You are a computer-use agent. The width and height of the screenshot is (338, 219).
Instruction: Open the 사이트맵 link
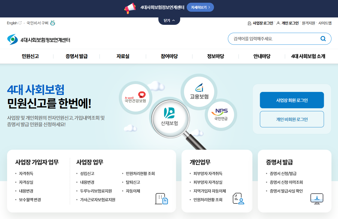325,23
